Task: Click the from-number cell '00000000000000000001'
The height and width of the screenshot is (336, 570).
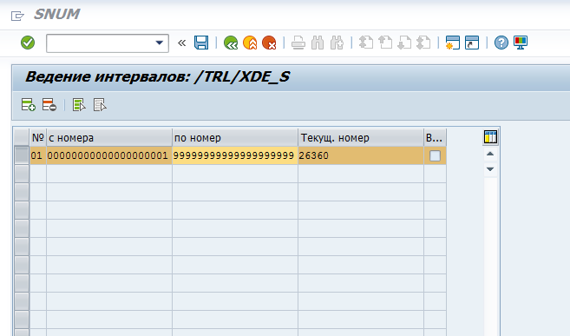Action: tap(109, 155)
